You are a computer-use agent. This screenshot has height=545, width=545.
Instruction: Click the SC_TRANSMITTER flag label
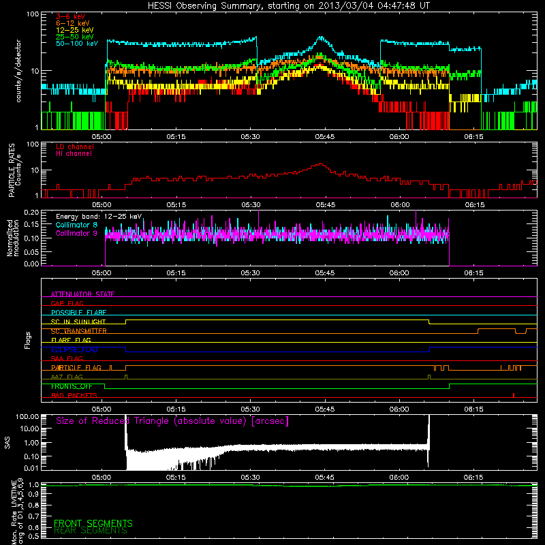pyautogui.click(x=78, y=331)
